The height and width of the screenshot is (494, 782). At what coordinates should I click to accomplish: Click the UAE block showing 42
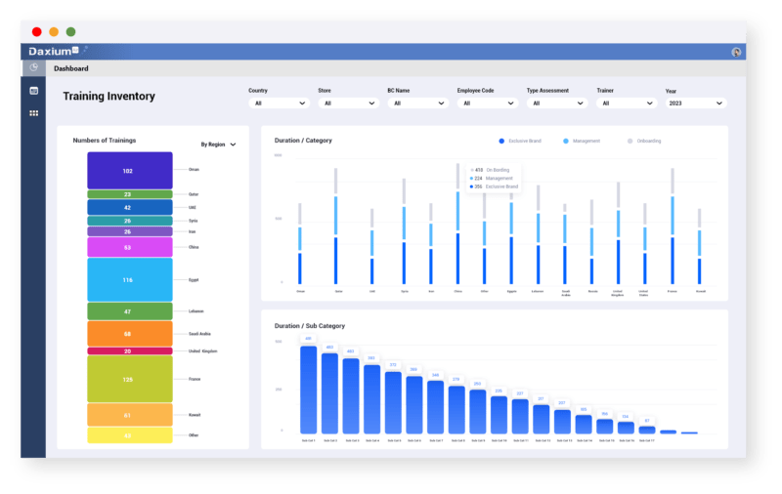(x=130, y=207)
